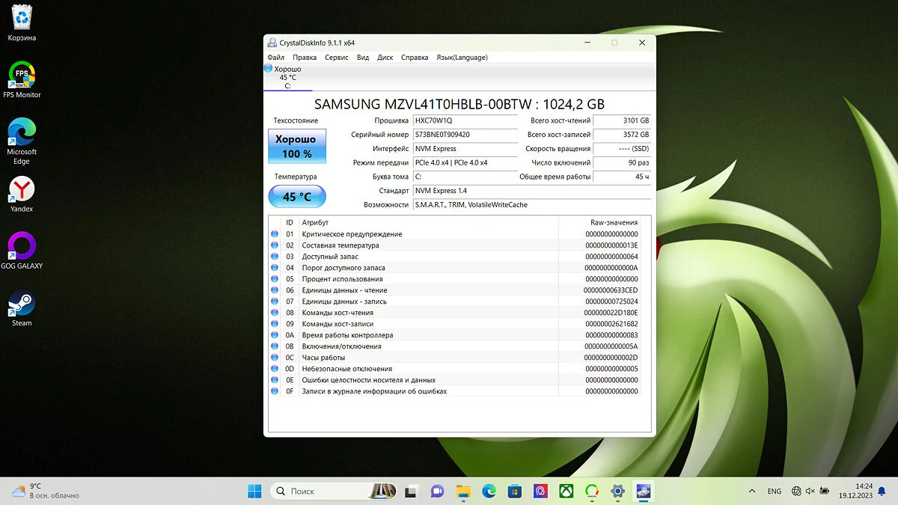Click the Хорошо 100 % health status button
The height and width of the screenshot is (505, 898).
coord(297,147)
